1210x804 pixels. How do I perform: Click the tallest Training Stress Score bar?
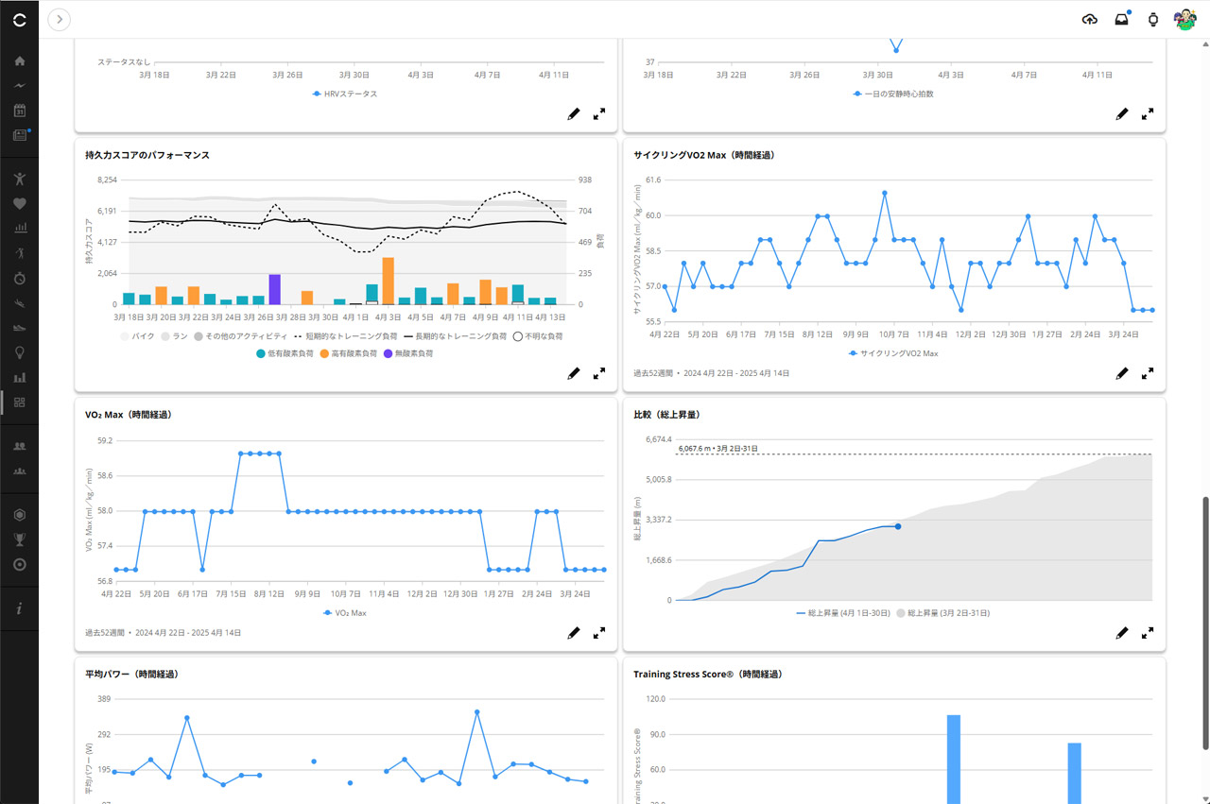(954, 759)
